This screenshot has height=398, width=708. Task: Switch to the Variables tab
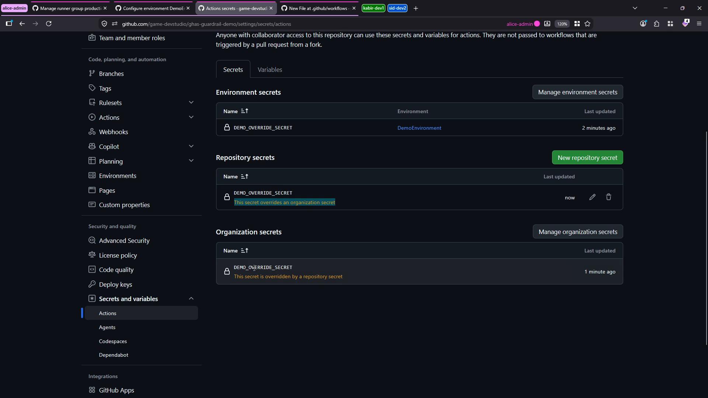point(270,70)
